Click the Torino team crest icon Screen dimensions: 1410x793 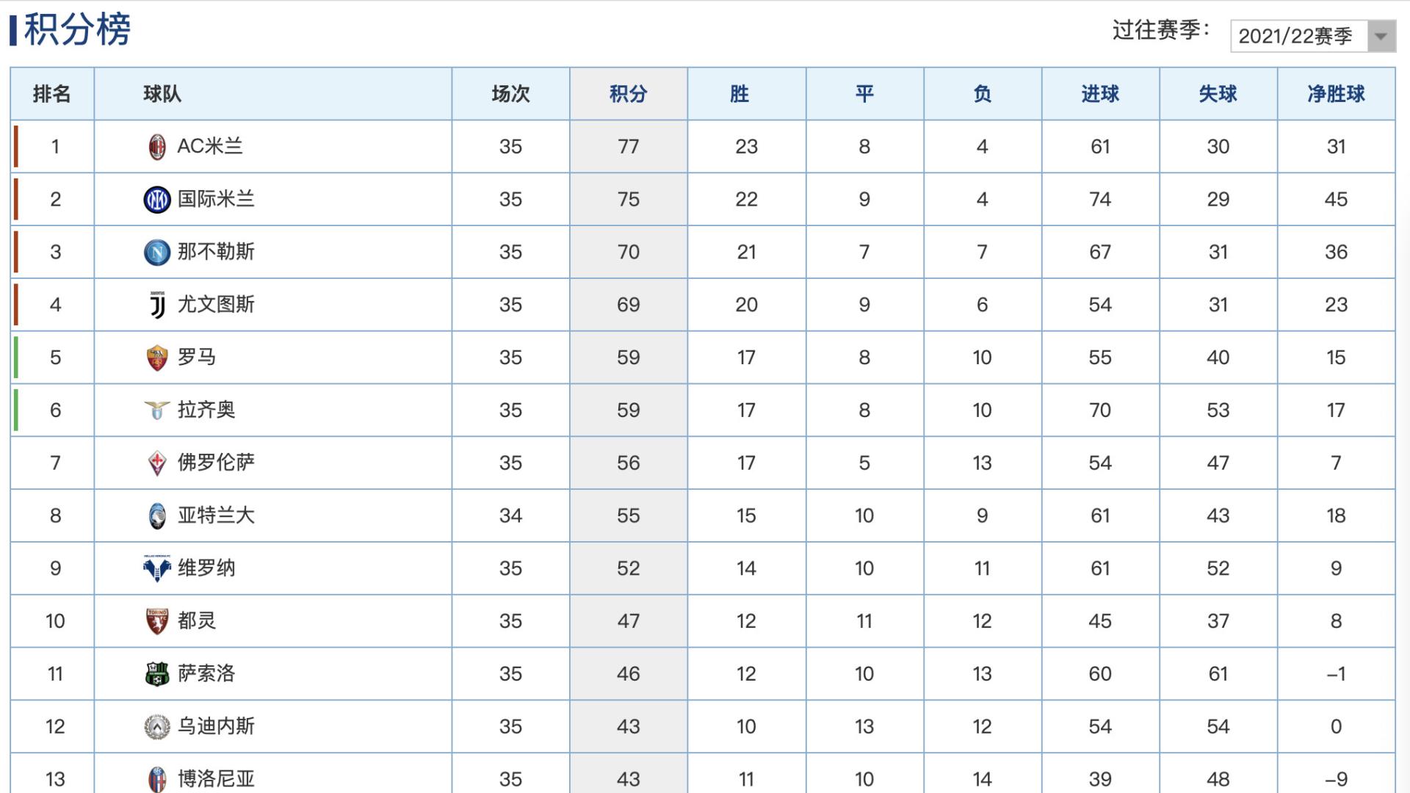coord(156,622)
